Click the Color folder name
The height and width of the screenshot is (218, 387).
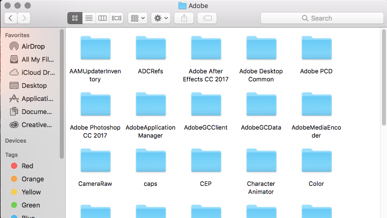pyautogui.click(x=317, y=184)
